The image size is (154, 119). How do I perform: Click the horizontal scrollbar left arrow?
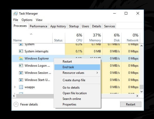[14, 96]
